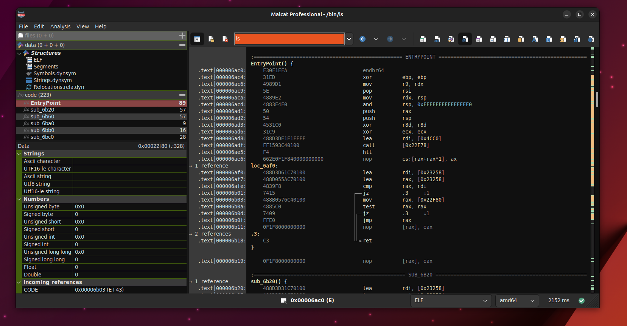Collapse the Incoming references section
Viewport: 627px width, 326px height.
[19, 283]
